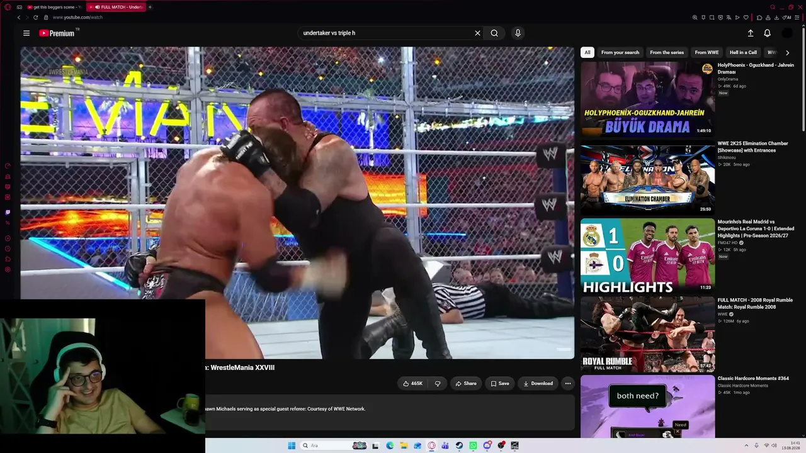Open Microsoft Edge from the taskbar

tap(390, 445)
